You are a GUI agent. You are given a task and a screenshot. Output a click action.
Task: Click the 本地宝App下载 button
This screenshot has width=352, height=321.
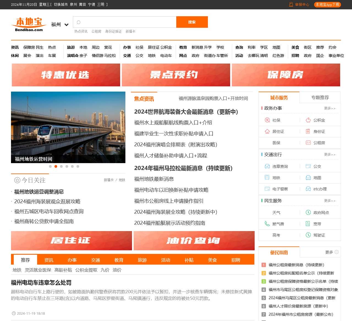(x=328, y=5)
